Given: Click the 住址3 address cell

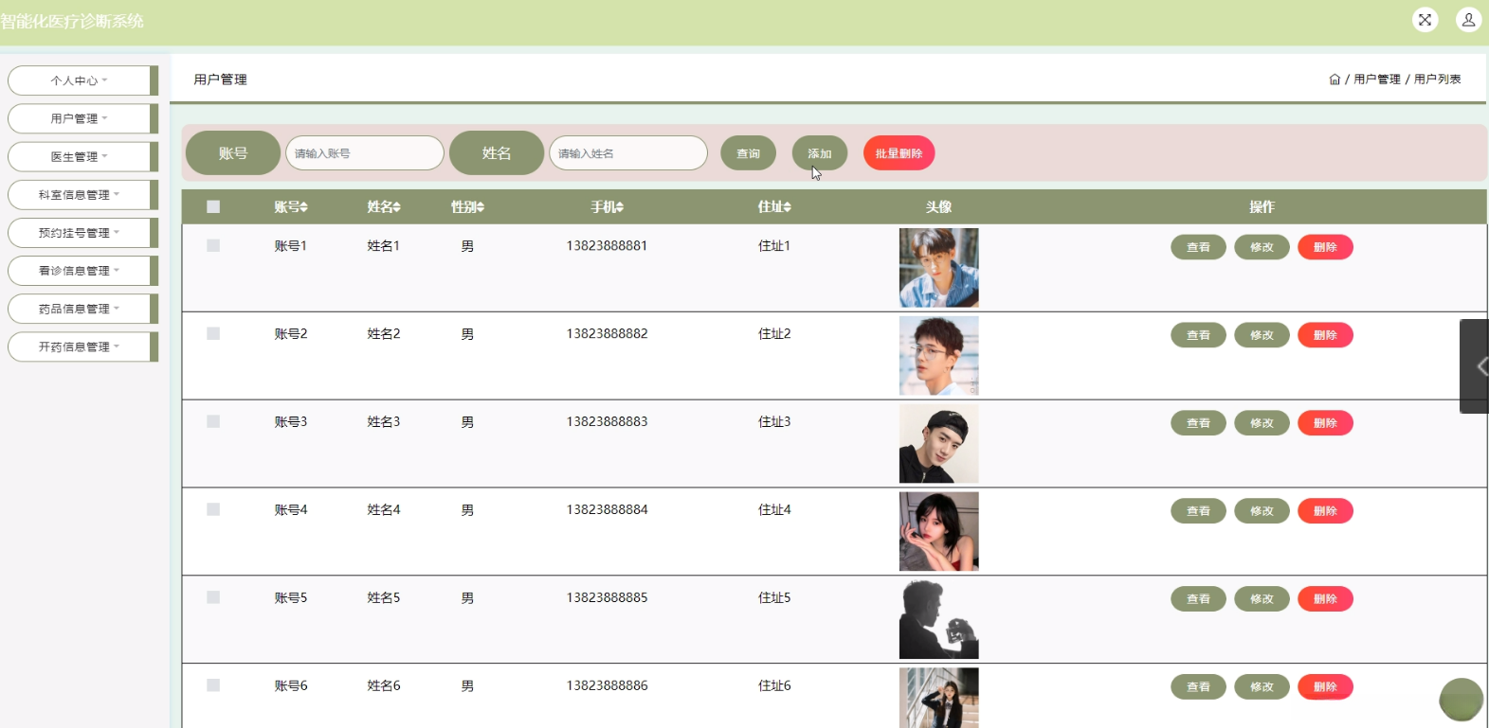Looking at the screenshot, I should [774, 422].
